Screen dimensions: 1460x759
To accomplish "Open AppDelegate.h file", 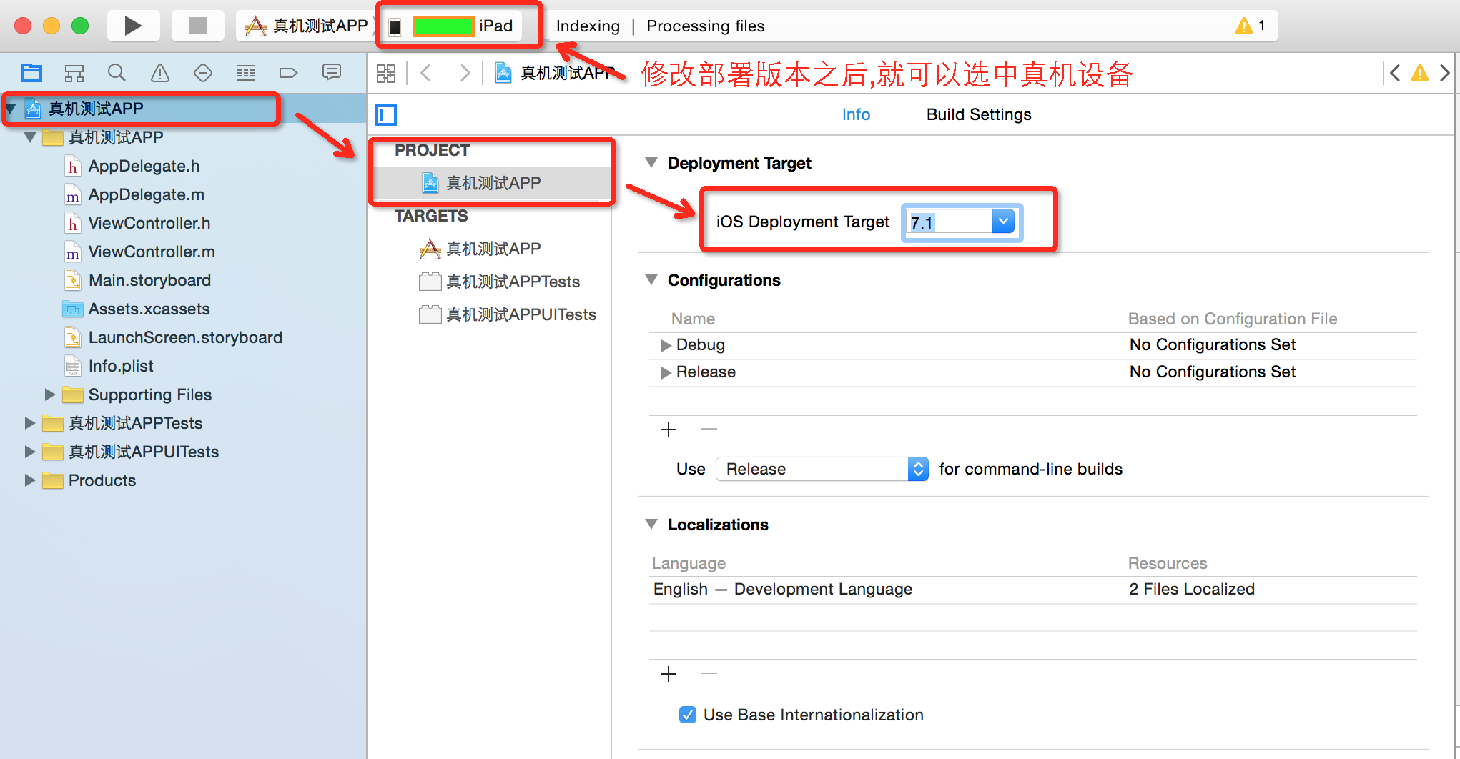I will [144, 166].
